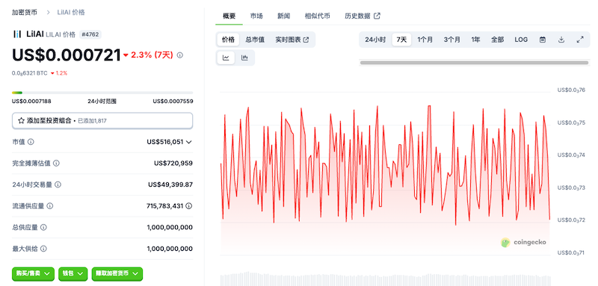Click LilAI 价格 breadcrumb text
This screenshot has height=286, width=598.
pyautogui.click(x=71, y=12)
